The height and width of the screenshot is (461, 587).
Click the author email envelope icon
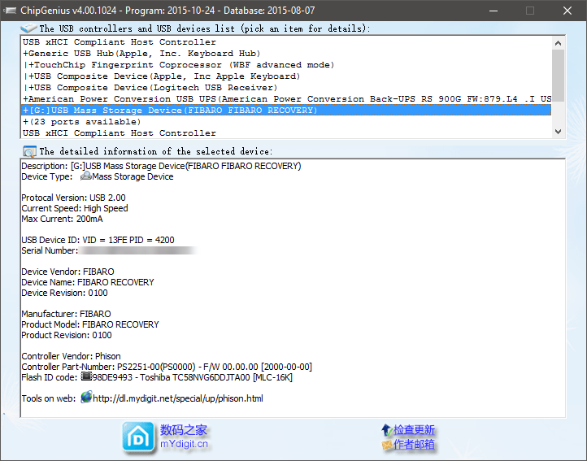[x=386, y=445]
